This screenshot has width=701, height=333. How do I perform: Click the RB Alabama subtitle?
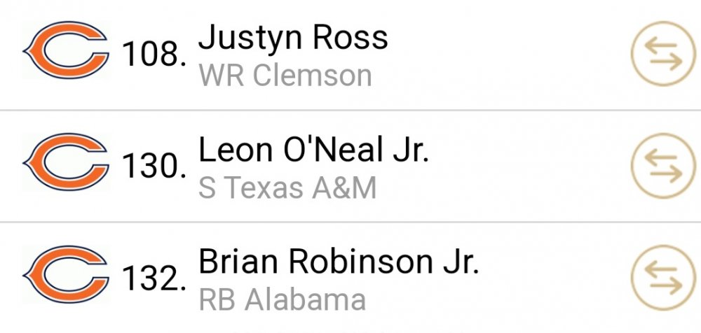point(282,300)
